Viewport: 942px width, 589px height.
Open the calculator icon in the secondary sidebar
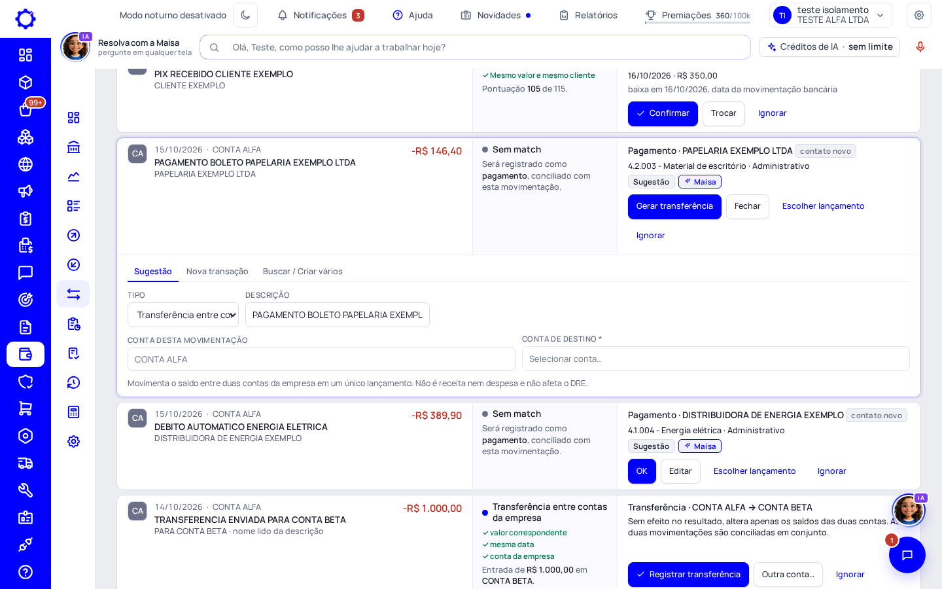click(x=73, y=412)
